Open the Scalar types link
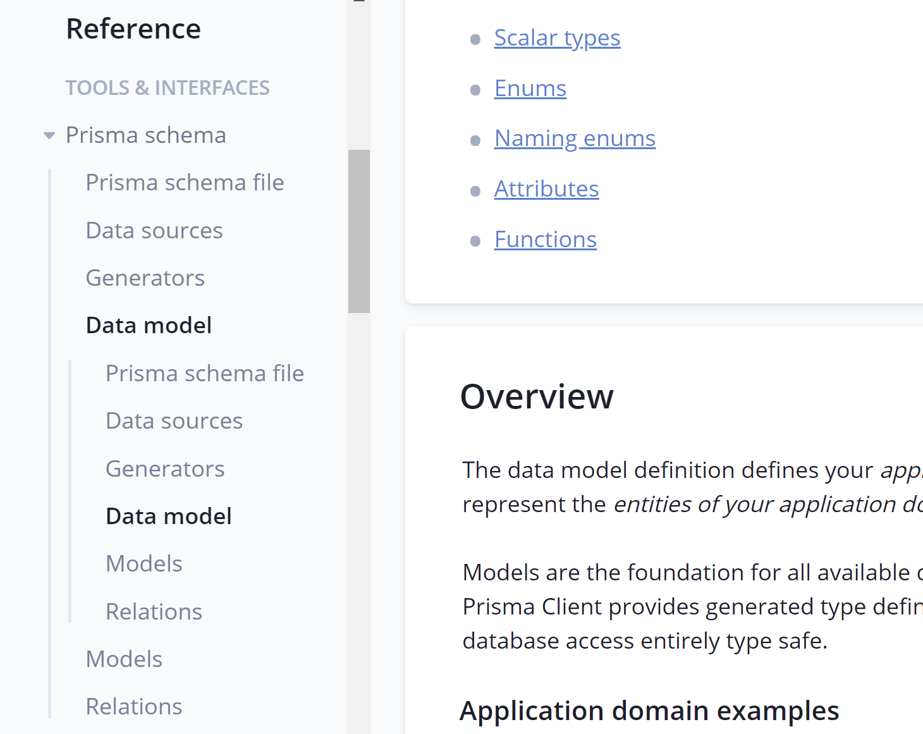This screenshot has height=734, width=923. 557,37
